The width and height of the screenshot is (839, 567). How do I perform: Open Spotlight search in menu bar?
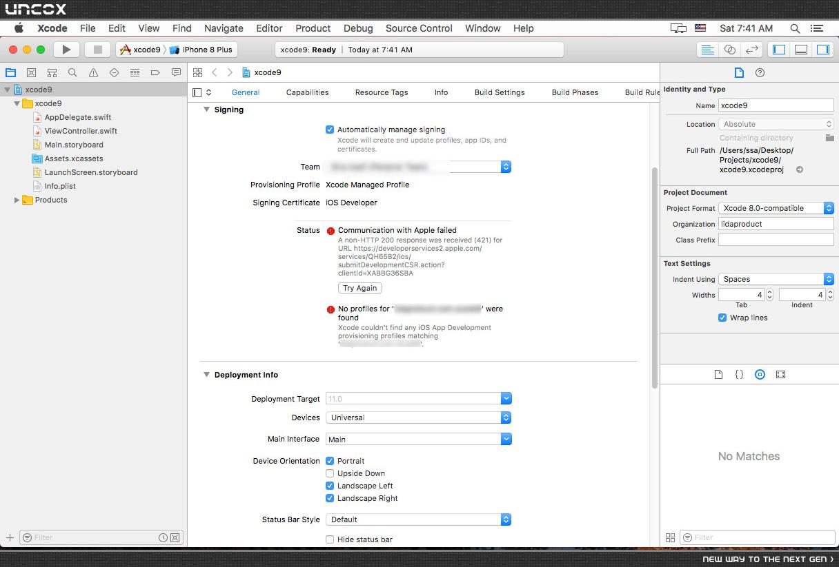[x=795, y=28]
